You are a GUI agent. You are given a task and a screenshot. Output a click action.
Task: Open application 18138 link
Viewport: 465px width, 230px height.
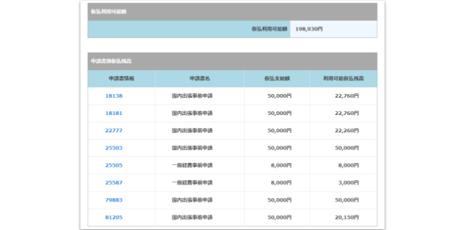pyautogui.click(x=114, y=96)
